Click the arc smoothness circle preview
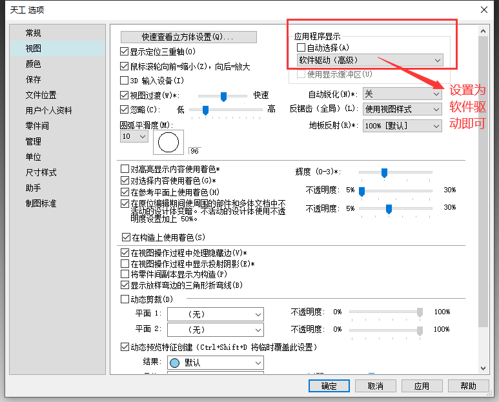Viewport: 499px width, 402px height. 168,143
